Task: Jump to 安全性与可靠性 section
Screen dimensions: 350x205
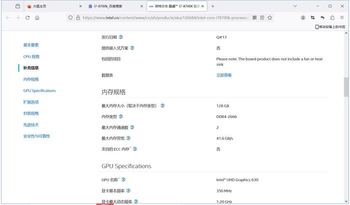Action: pyautogui.click(x=36, y=136)
